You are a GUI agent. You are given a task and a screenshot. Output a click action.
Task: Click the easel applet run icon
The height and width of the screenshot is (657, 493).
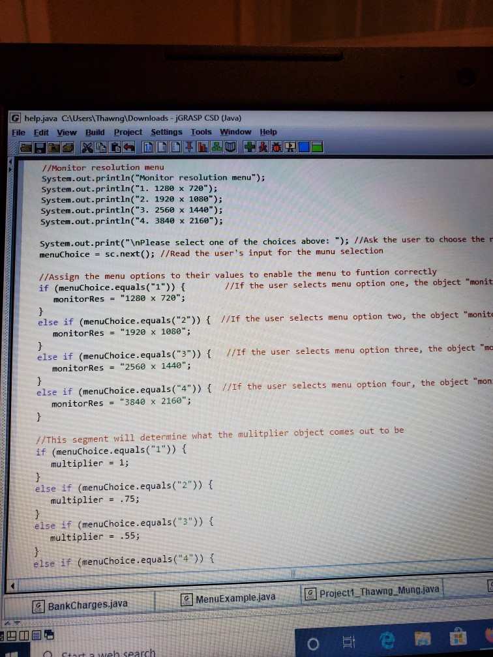point(290,147)
